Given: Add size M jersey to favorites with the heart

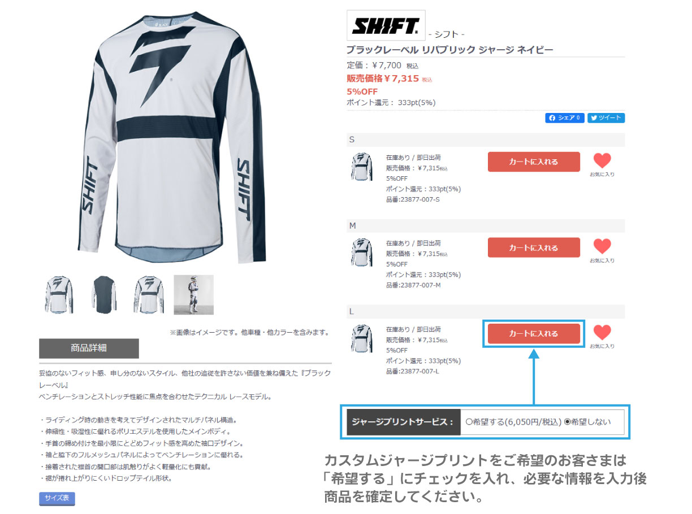Looking at the screenshot, I should [602, 246].
